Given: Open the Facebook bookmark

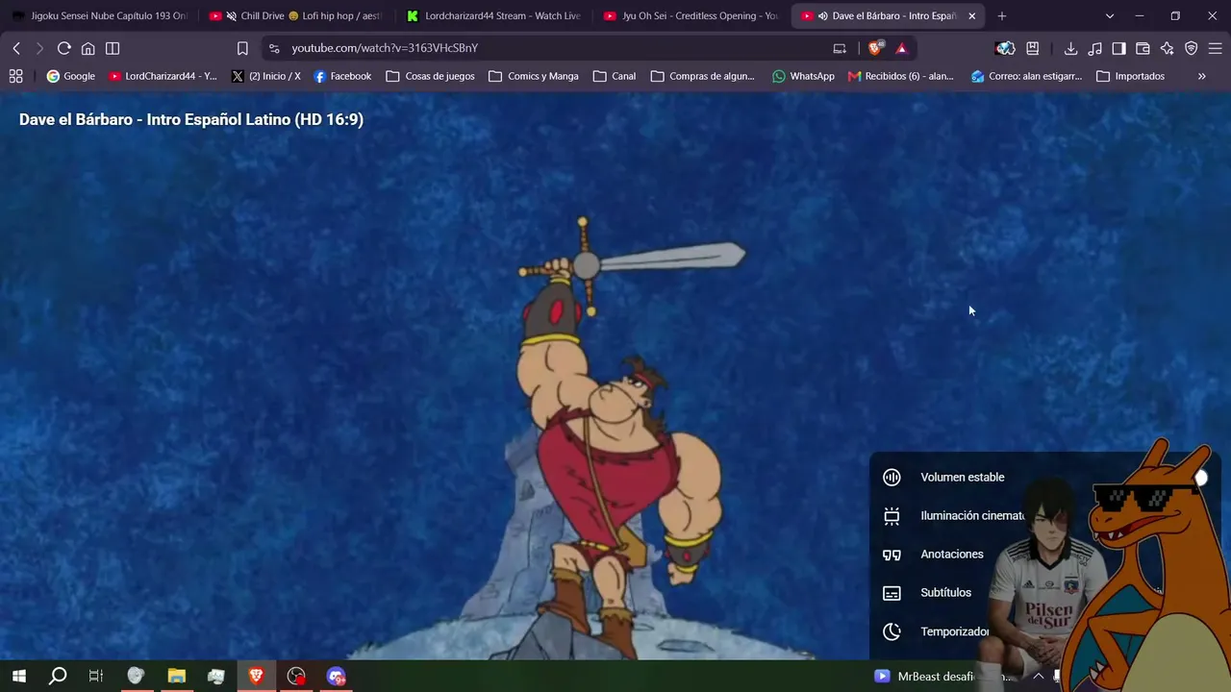Looking at the screenshot, I should (x=342, y=76).
